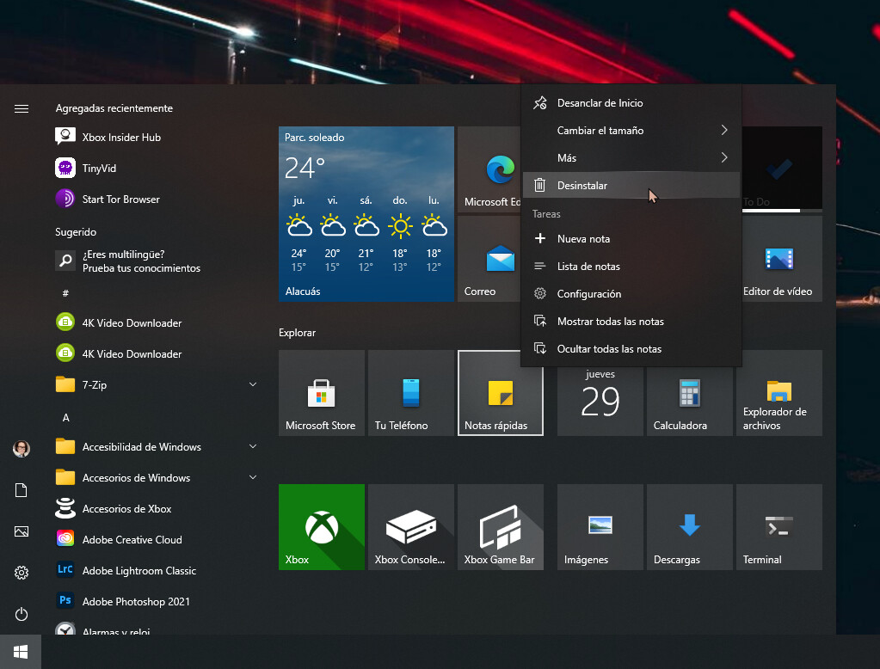
Task: Open the Descargas tile
Action: 690,527
